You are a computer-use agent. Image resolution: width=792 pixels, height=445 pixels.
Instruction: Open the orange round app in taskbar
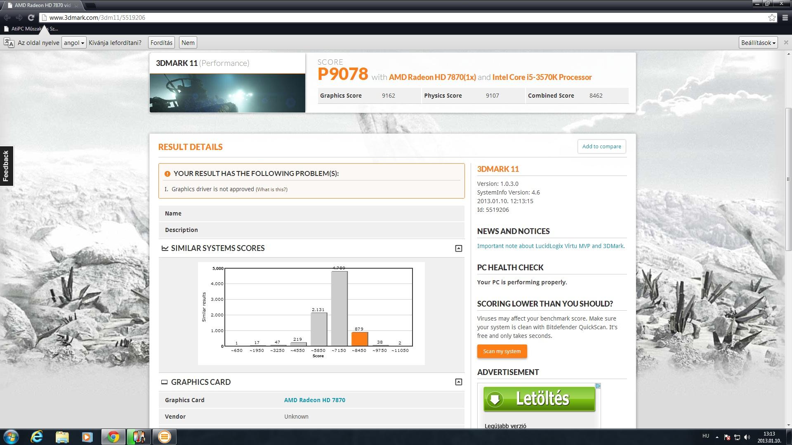(x=164, y=437)
